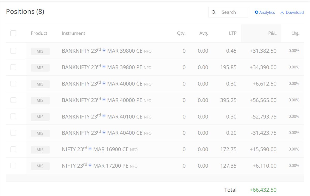Click P&L value +34,390.00

(263, 67)
